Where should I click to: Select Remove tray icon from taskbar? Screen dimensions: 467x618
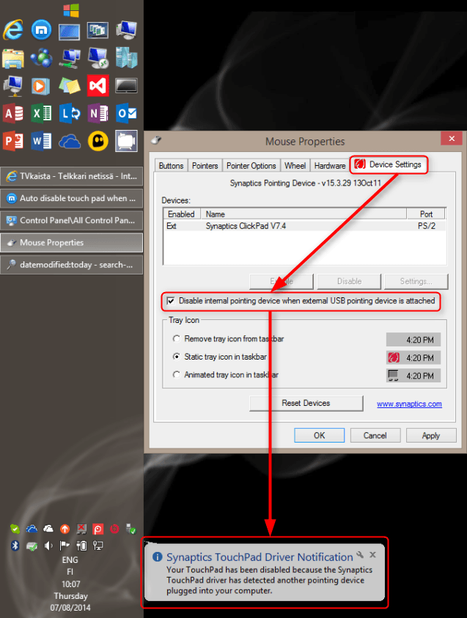176,339
